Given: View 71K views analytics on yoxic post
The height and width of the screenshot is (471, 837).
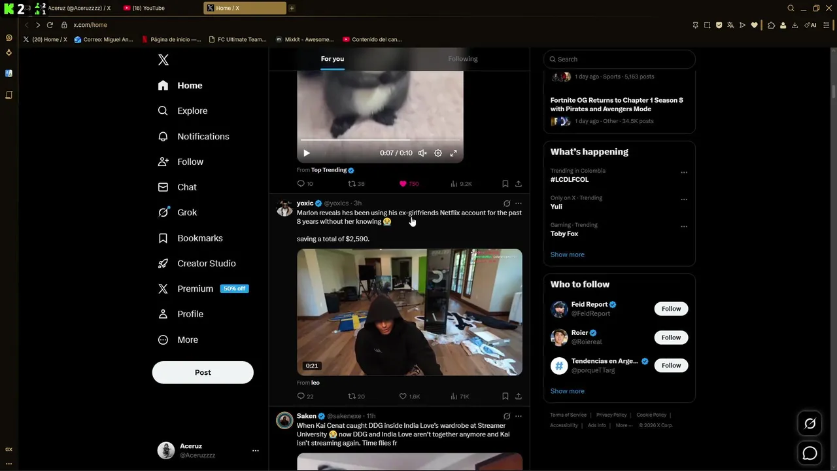Looking at the screenshot, I should pos(460,396).
